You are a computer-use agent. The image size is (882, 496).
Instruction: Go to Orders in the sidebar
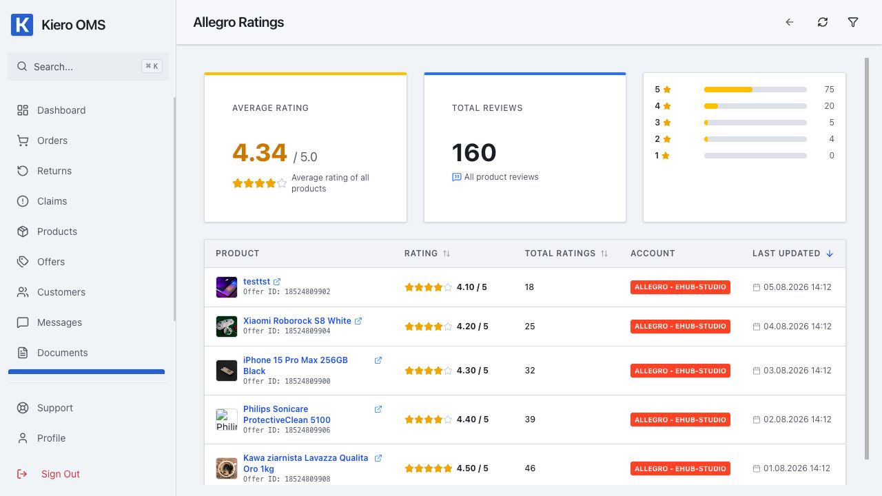pos(88,141)
